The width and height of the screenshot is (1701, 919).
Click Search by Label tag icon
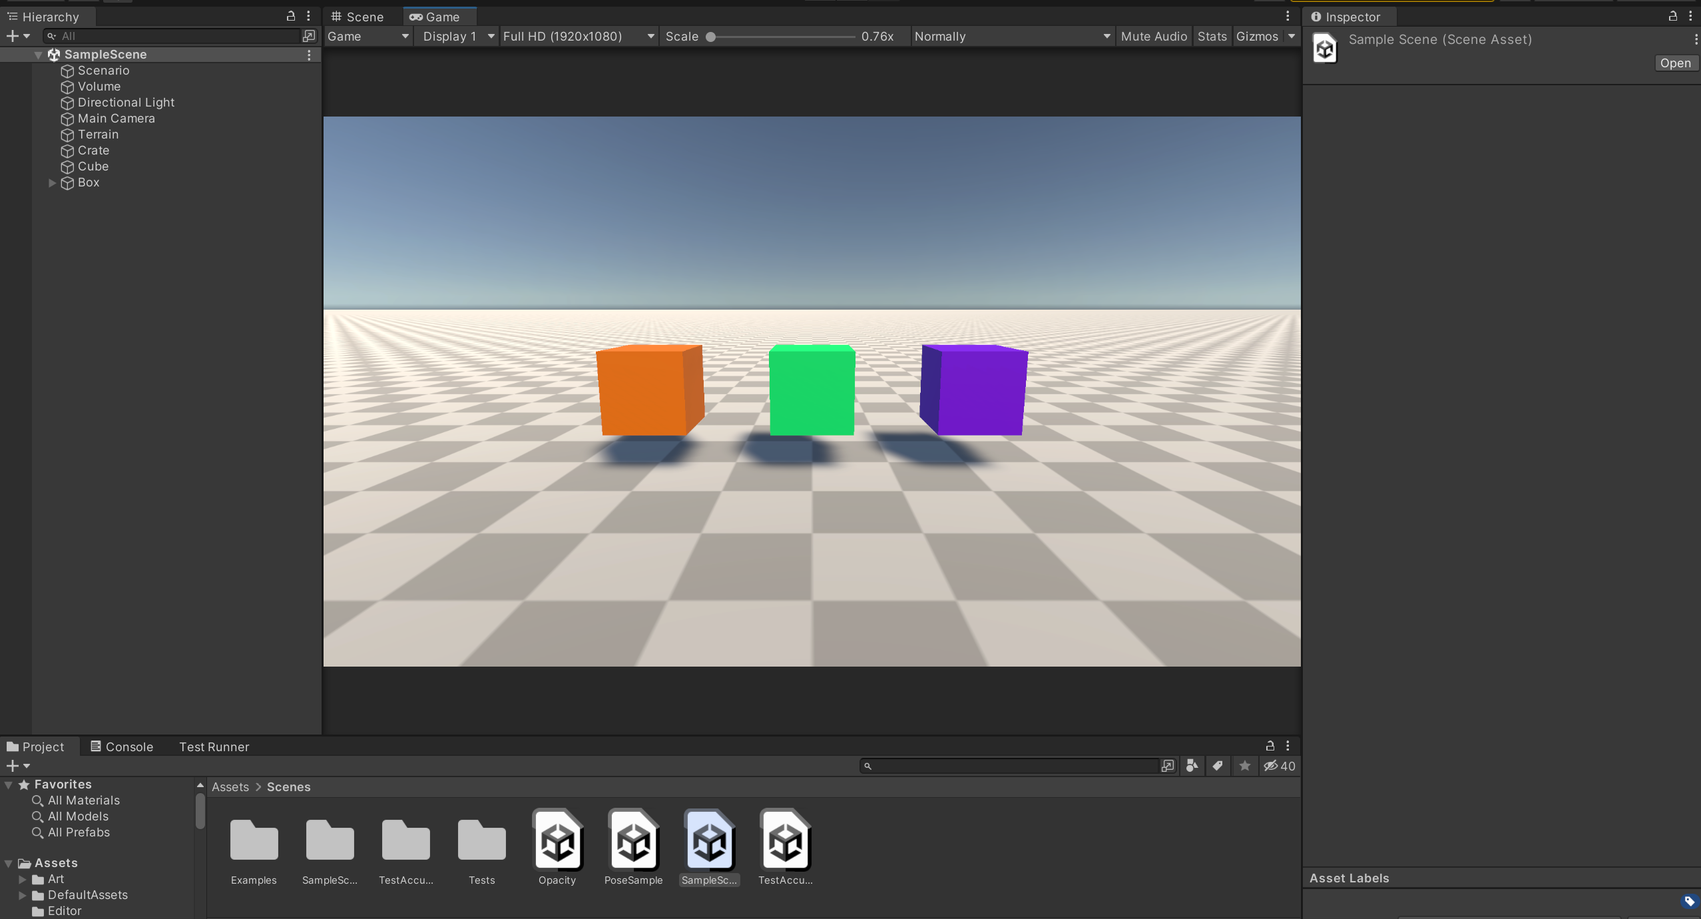tap(1218, 766)
